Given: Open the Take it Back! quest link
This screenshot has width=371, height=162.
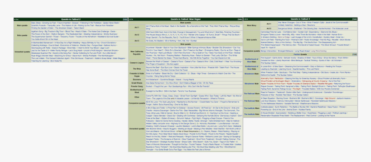Looking at the screenshot, I should tap(79, 28).
